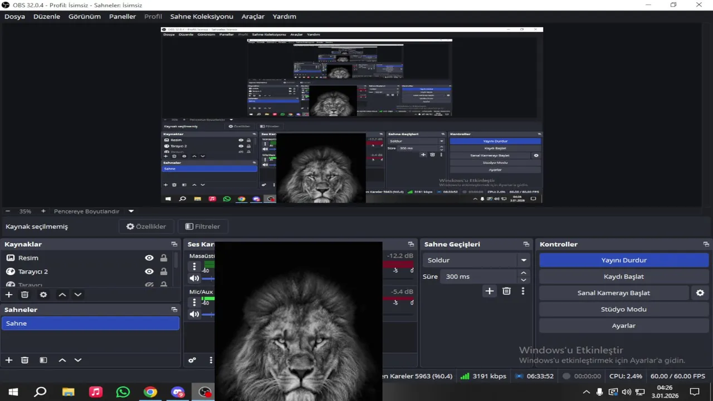Lock the Tarayıcı 2 source
The height and width of the screenshot is (401, 713).
tap(164, 272)
